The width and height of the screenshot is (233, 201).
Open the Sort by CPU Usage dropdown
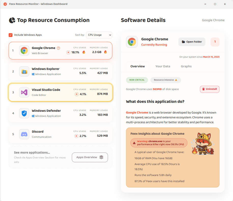(x=99, y=35)
